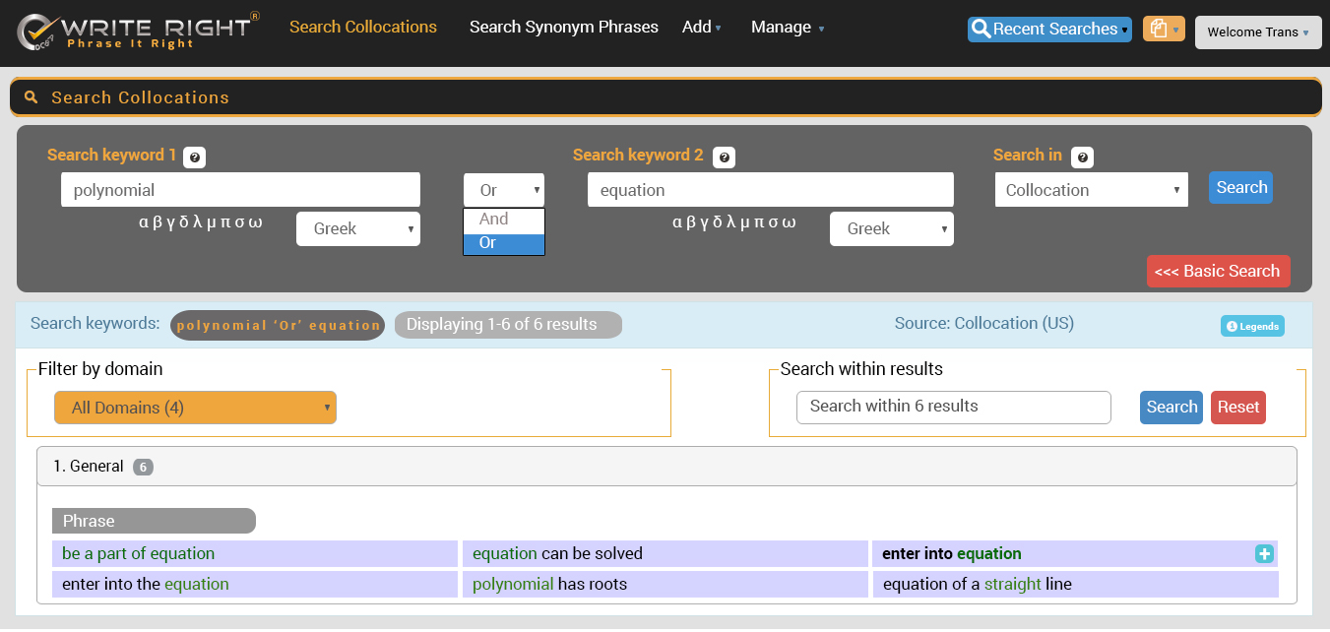1330x632 pixels.
Task: Open the Search in Collocation dropdown
Action: pos(1091,190)
